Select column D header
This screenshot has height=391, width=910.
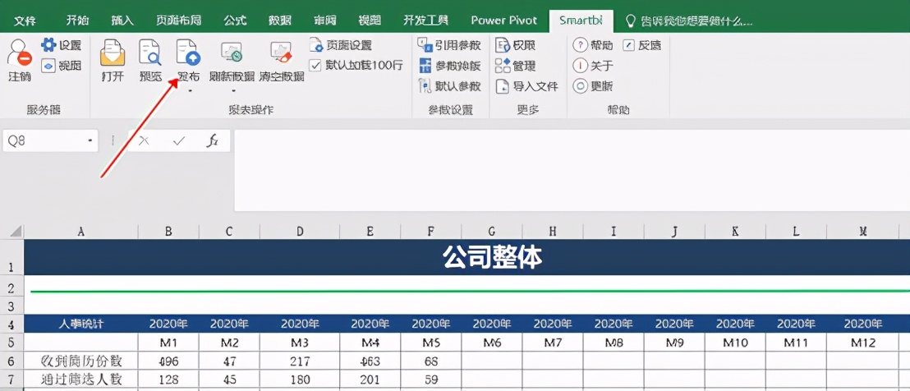[x=300, y=232]
